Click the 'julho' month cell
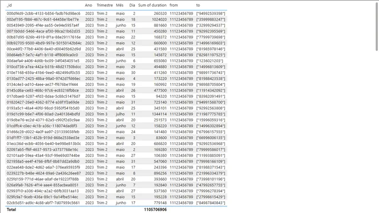The image size is (379, 213). click(x=120, y=114)
